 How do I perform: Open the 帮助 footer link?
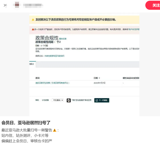[37, 100]
